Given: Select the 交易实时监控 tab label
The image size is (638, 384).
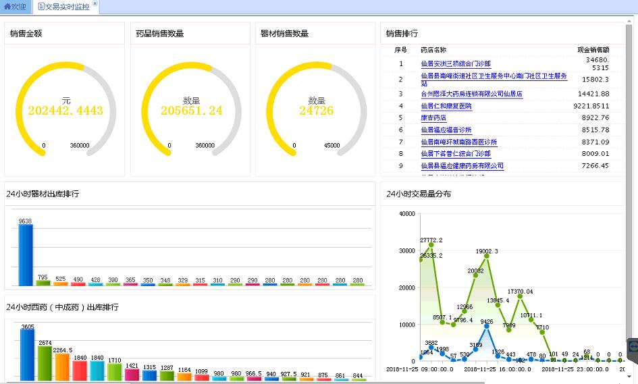Looking at the screenshot, I should tap(67, 7).
